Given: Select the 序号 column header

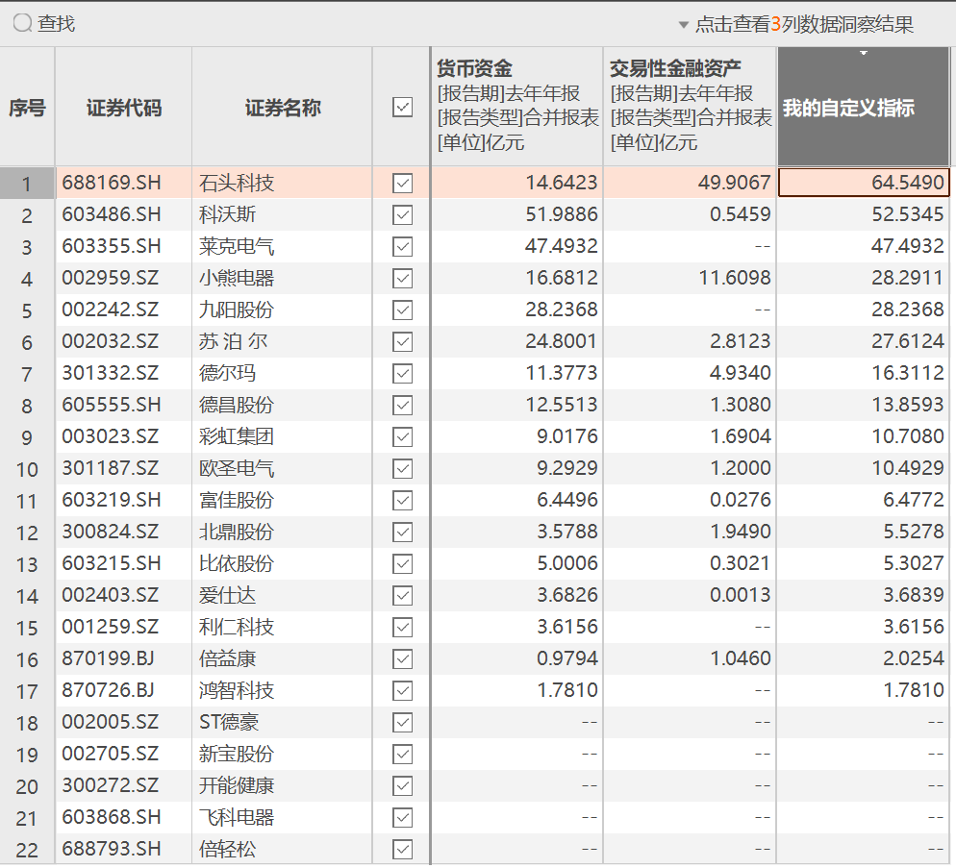Looking at the screenshot, I should coord(27,108).
